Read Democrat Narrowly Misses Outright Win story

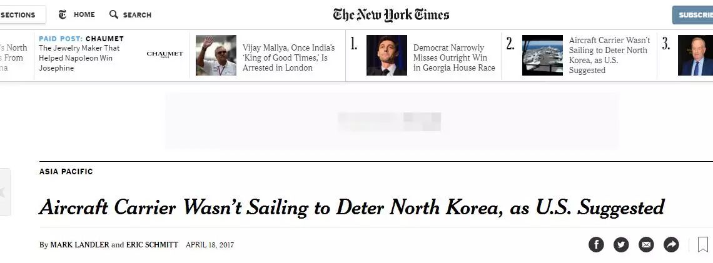454,57
